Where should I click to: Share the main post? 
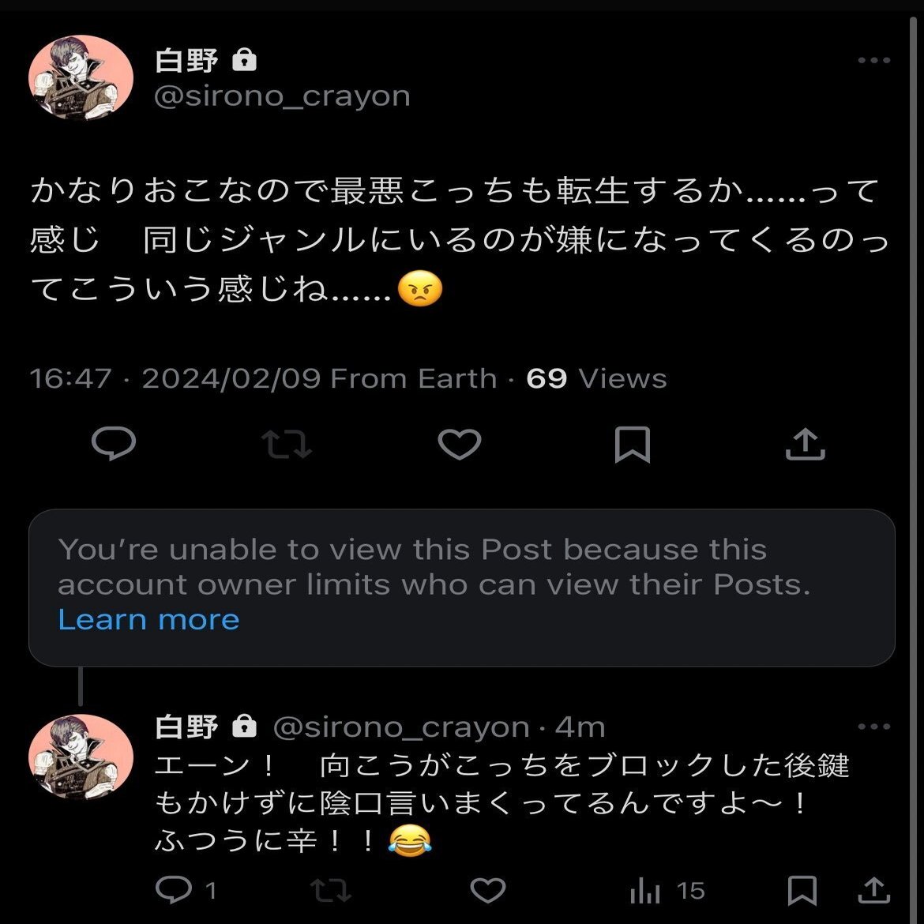805,444
